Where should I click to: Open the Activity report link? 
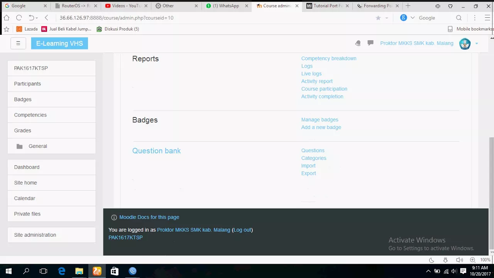point(317,81)
